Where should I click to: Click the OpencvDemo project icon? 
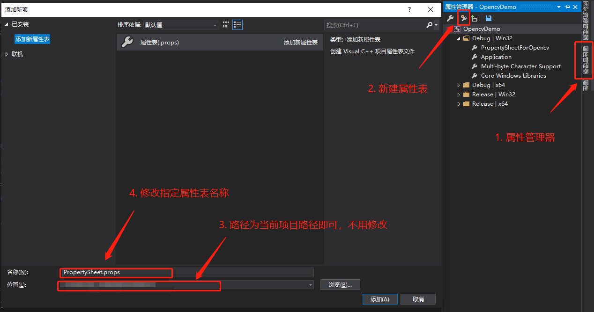(x=457, y=29)
